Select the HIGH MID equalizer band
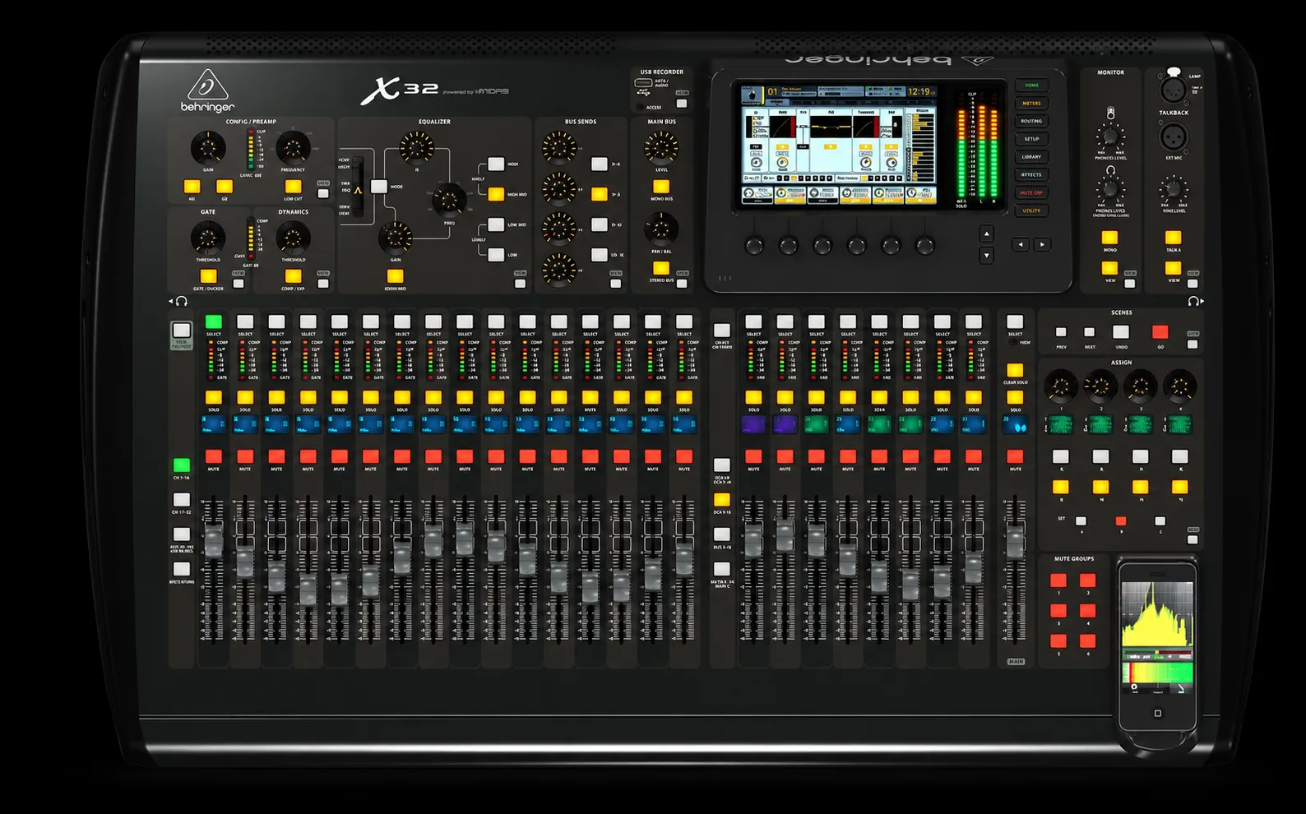This screenshot has height=814, width=1306. tap(496, 194)
